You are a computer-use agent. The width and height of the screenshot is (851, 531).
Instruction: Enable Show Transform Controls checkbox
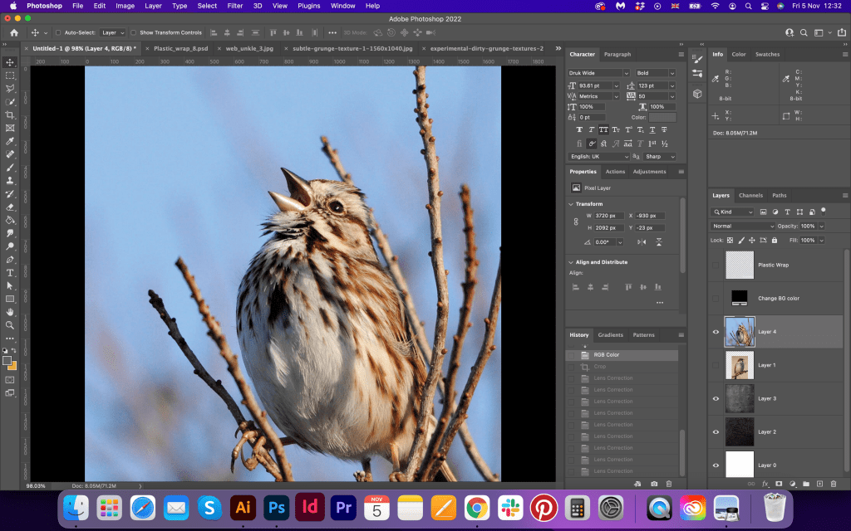point(134,32)
